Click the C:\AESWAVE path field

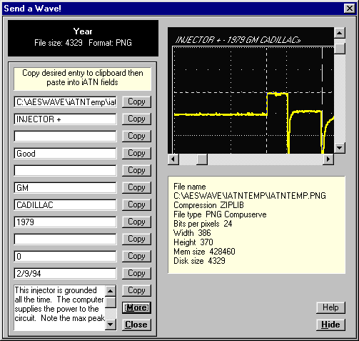66,102
